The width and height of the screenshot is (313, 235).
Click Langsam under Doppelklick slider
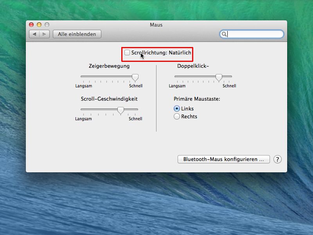click(x=177, y=86)
